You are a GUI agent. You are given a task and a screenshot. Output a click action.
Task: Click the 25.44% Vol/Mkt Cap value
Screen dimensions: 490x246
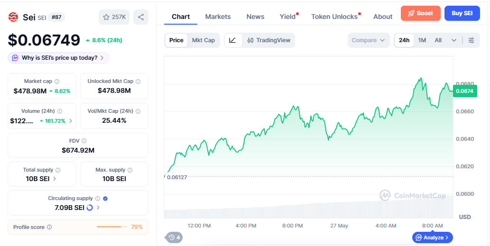tap(114, 120)
